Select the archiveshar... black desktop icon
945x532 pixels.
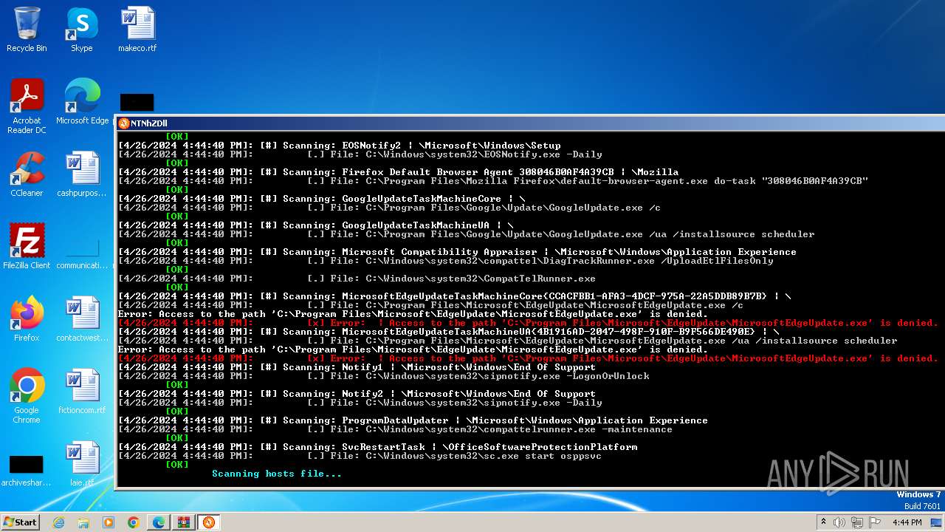click(27, 471)
